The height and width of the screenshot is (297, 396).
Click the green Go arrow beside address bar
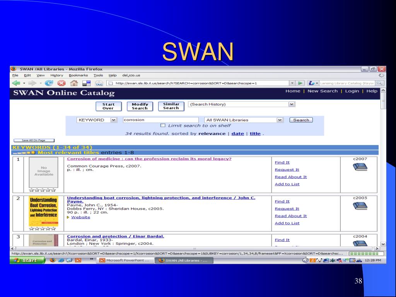[300, 83]
